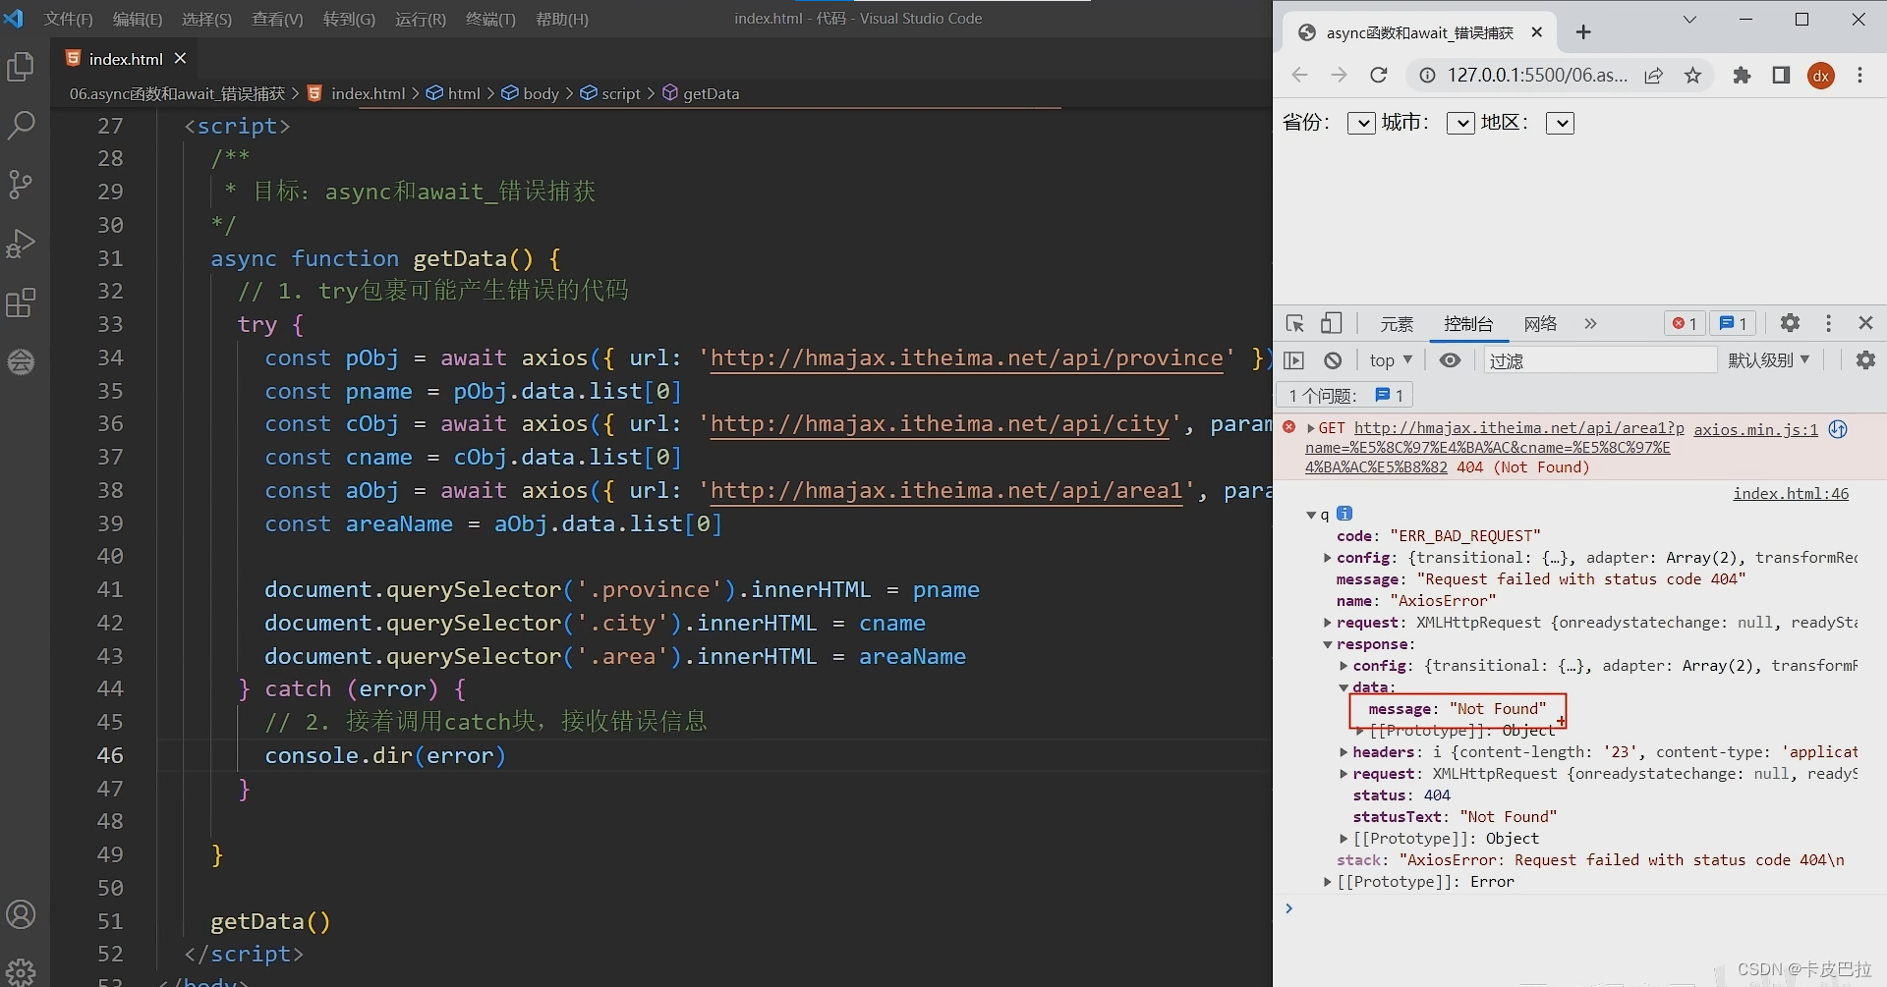Expand the headers property

tap(1344, 752)
